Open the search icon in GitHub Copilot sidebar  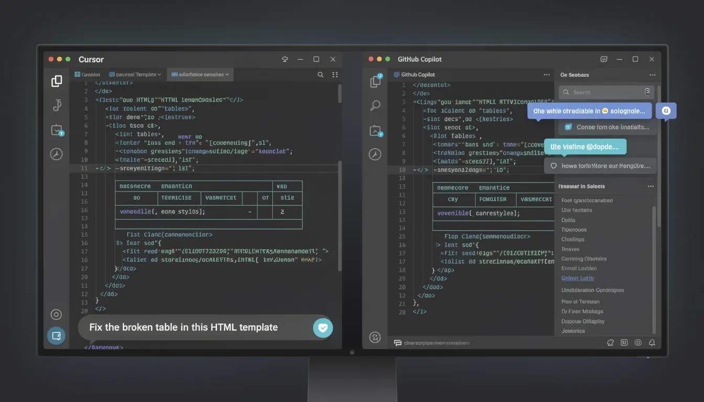pos(376,106)
